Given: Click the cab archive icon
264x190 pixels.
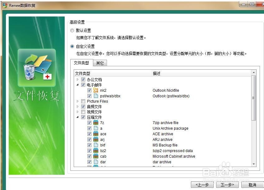Looking at the screenshot, I should tap(96, 156).
